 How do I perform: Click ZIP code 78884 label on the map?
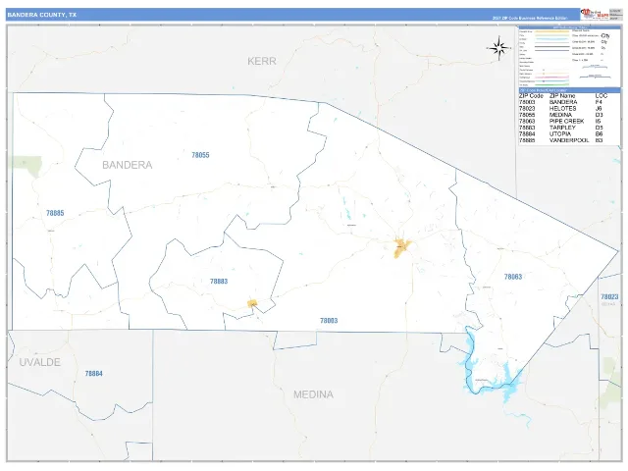coord(94,373)
